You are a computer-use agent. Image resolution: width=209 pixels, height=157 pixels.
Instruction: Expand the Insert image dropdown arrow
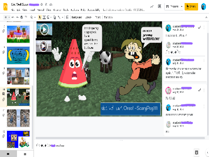(51, 17)
